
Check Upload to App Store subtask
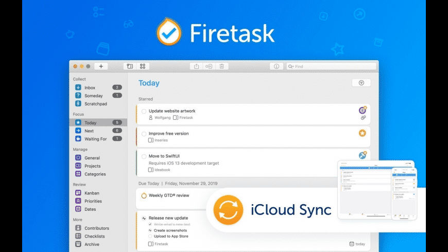coord(150,236)
